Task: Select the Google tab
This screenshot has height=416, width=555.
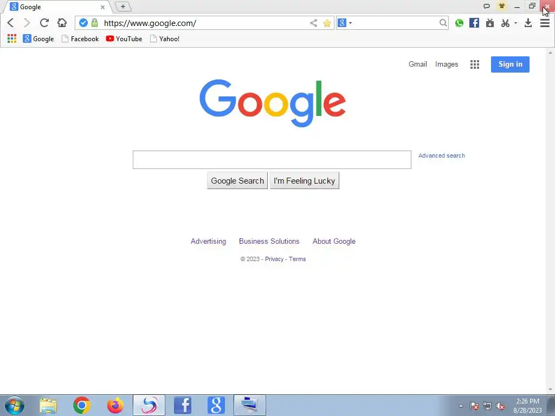Action: [56, 6]
